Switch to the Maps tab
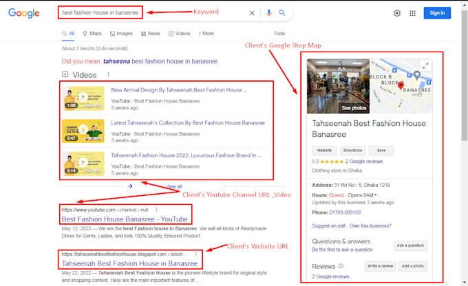468x286 pixels. point(92,34)
